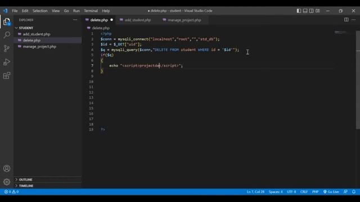Split the editor to the right
360x202 pixels.
pos(346,20)
